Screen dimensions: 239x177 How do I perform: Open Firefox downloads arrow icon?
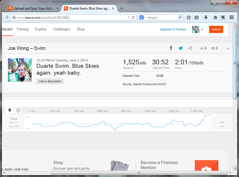click(206, 17)
